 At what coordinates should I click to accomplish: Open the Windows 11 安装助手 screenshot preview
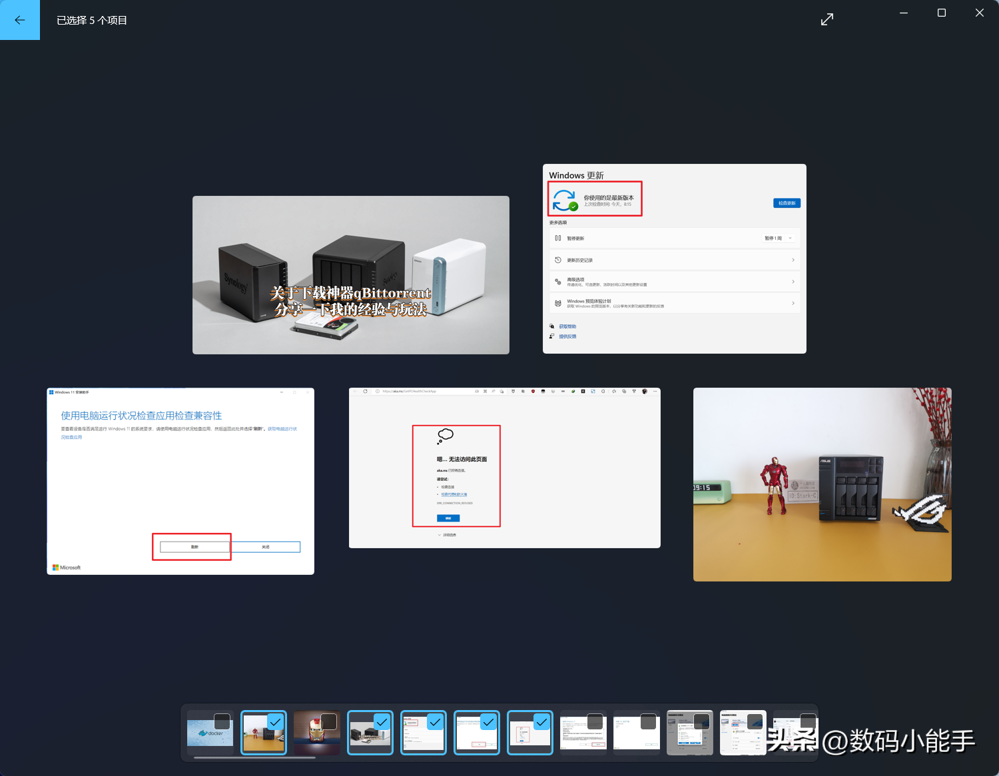click(180, 480)
